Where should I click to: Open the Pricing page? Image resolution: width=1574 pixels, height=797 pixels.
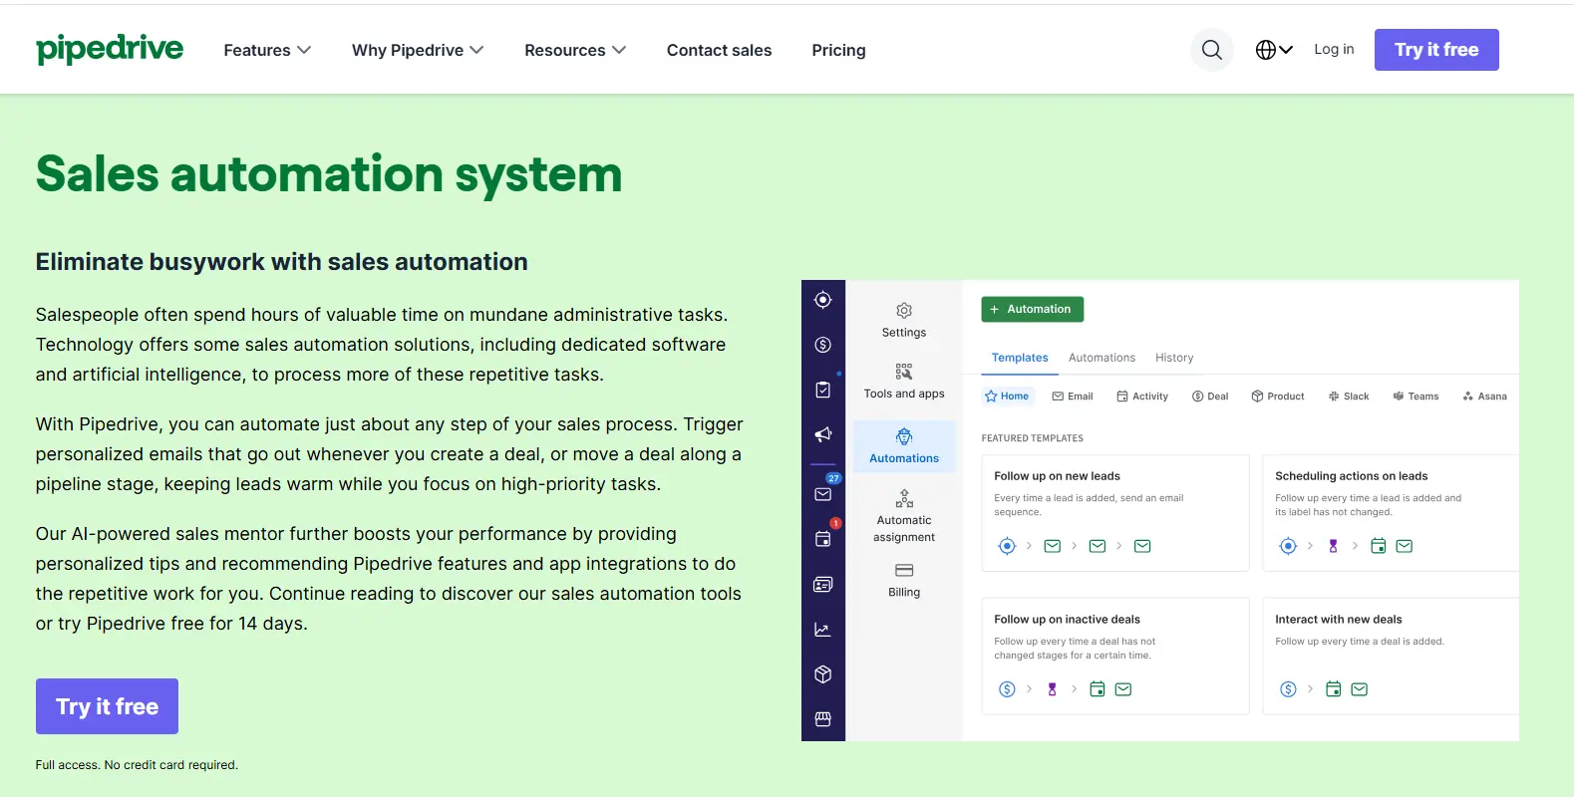[x=838, y=50]
